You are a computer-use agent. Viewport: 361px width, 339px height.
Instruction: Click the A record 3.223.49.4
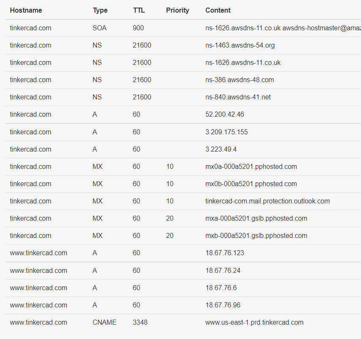click(221, 149)
